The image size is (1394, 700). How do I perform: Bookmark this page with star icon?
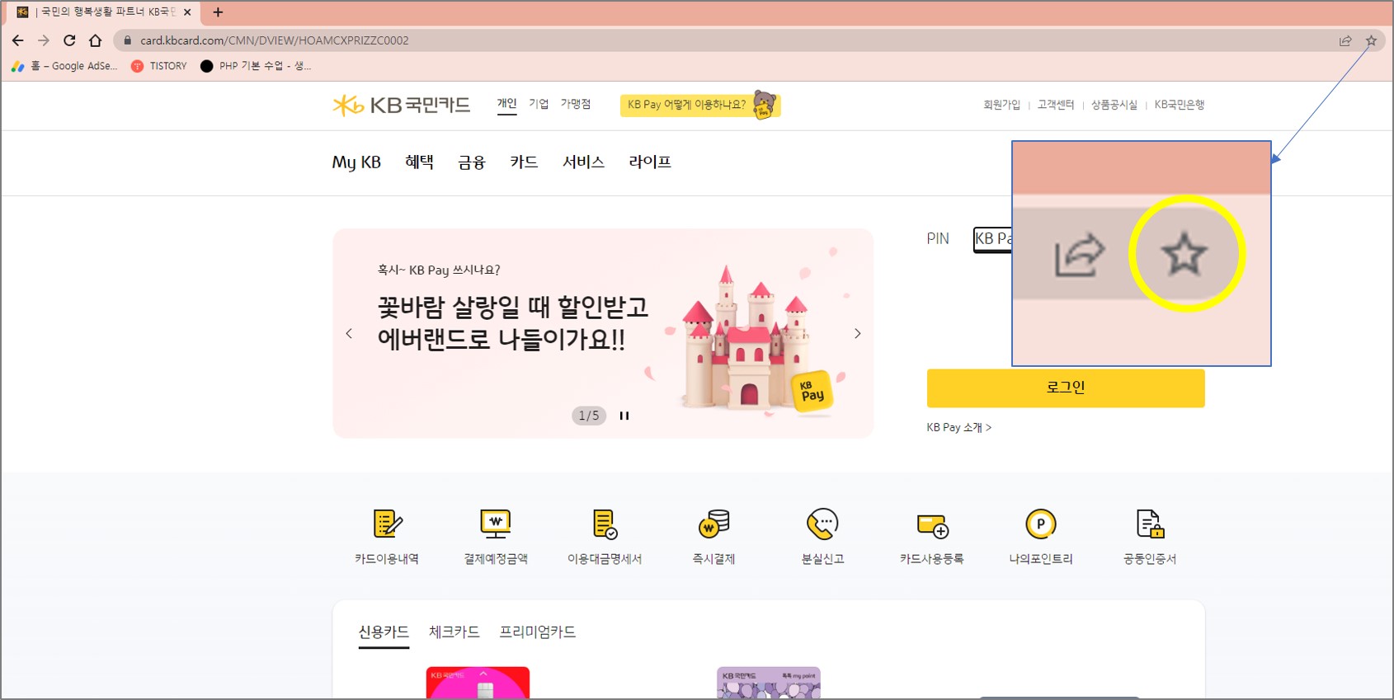pyautogui.click(x=1371, y=40)
